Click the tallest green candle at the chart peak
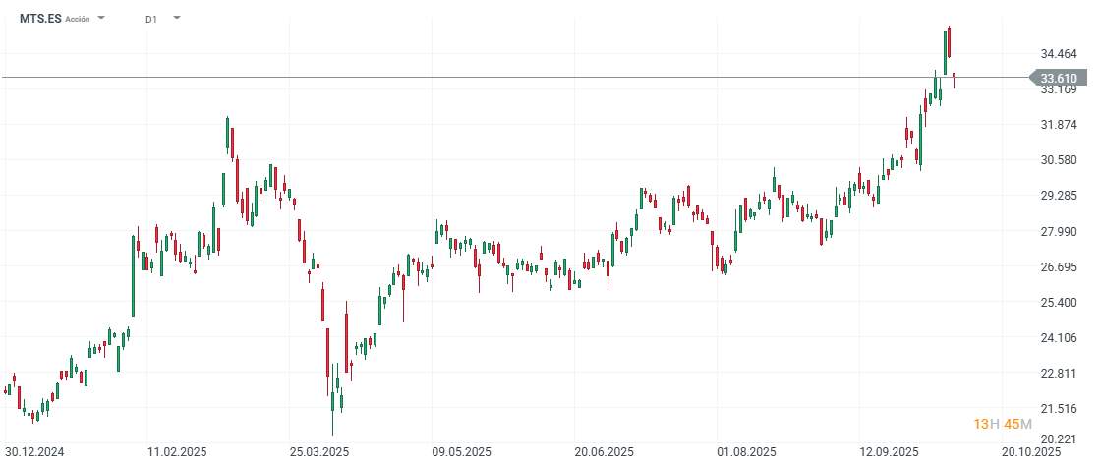 [946, 51]
